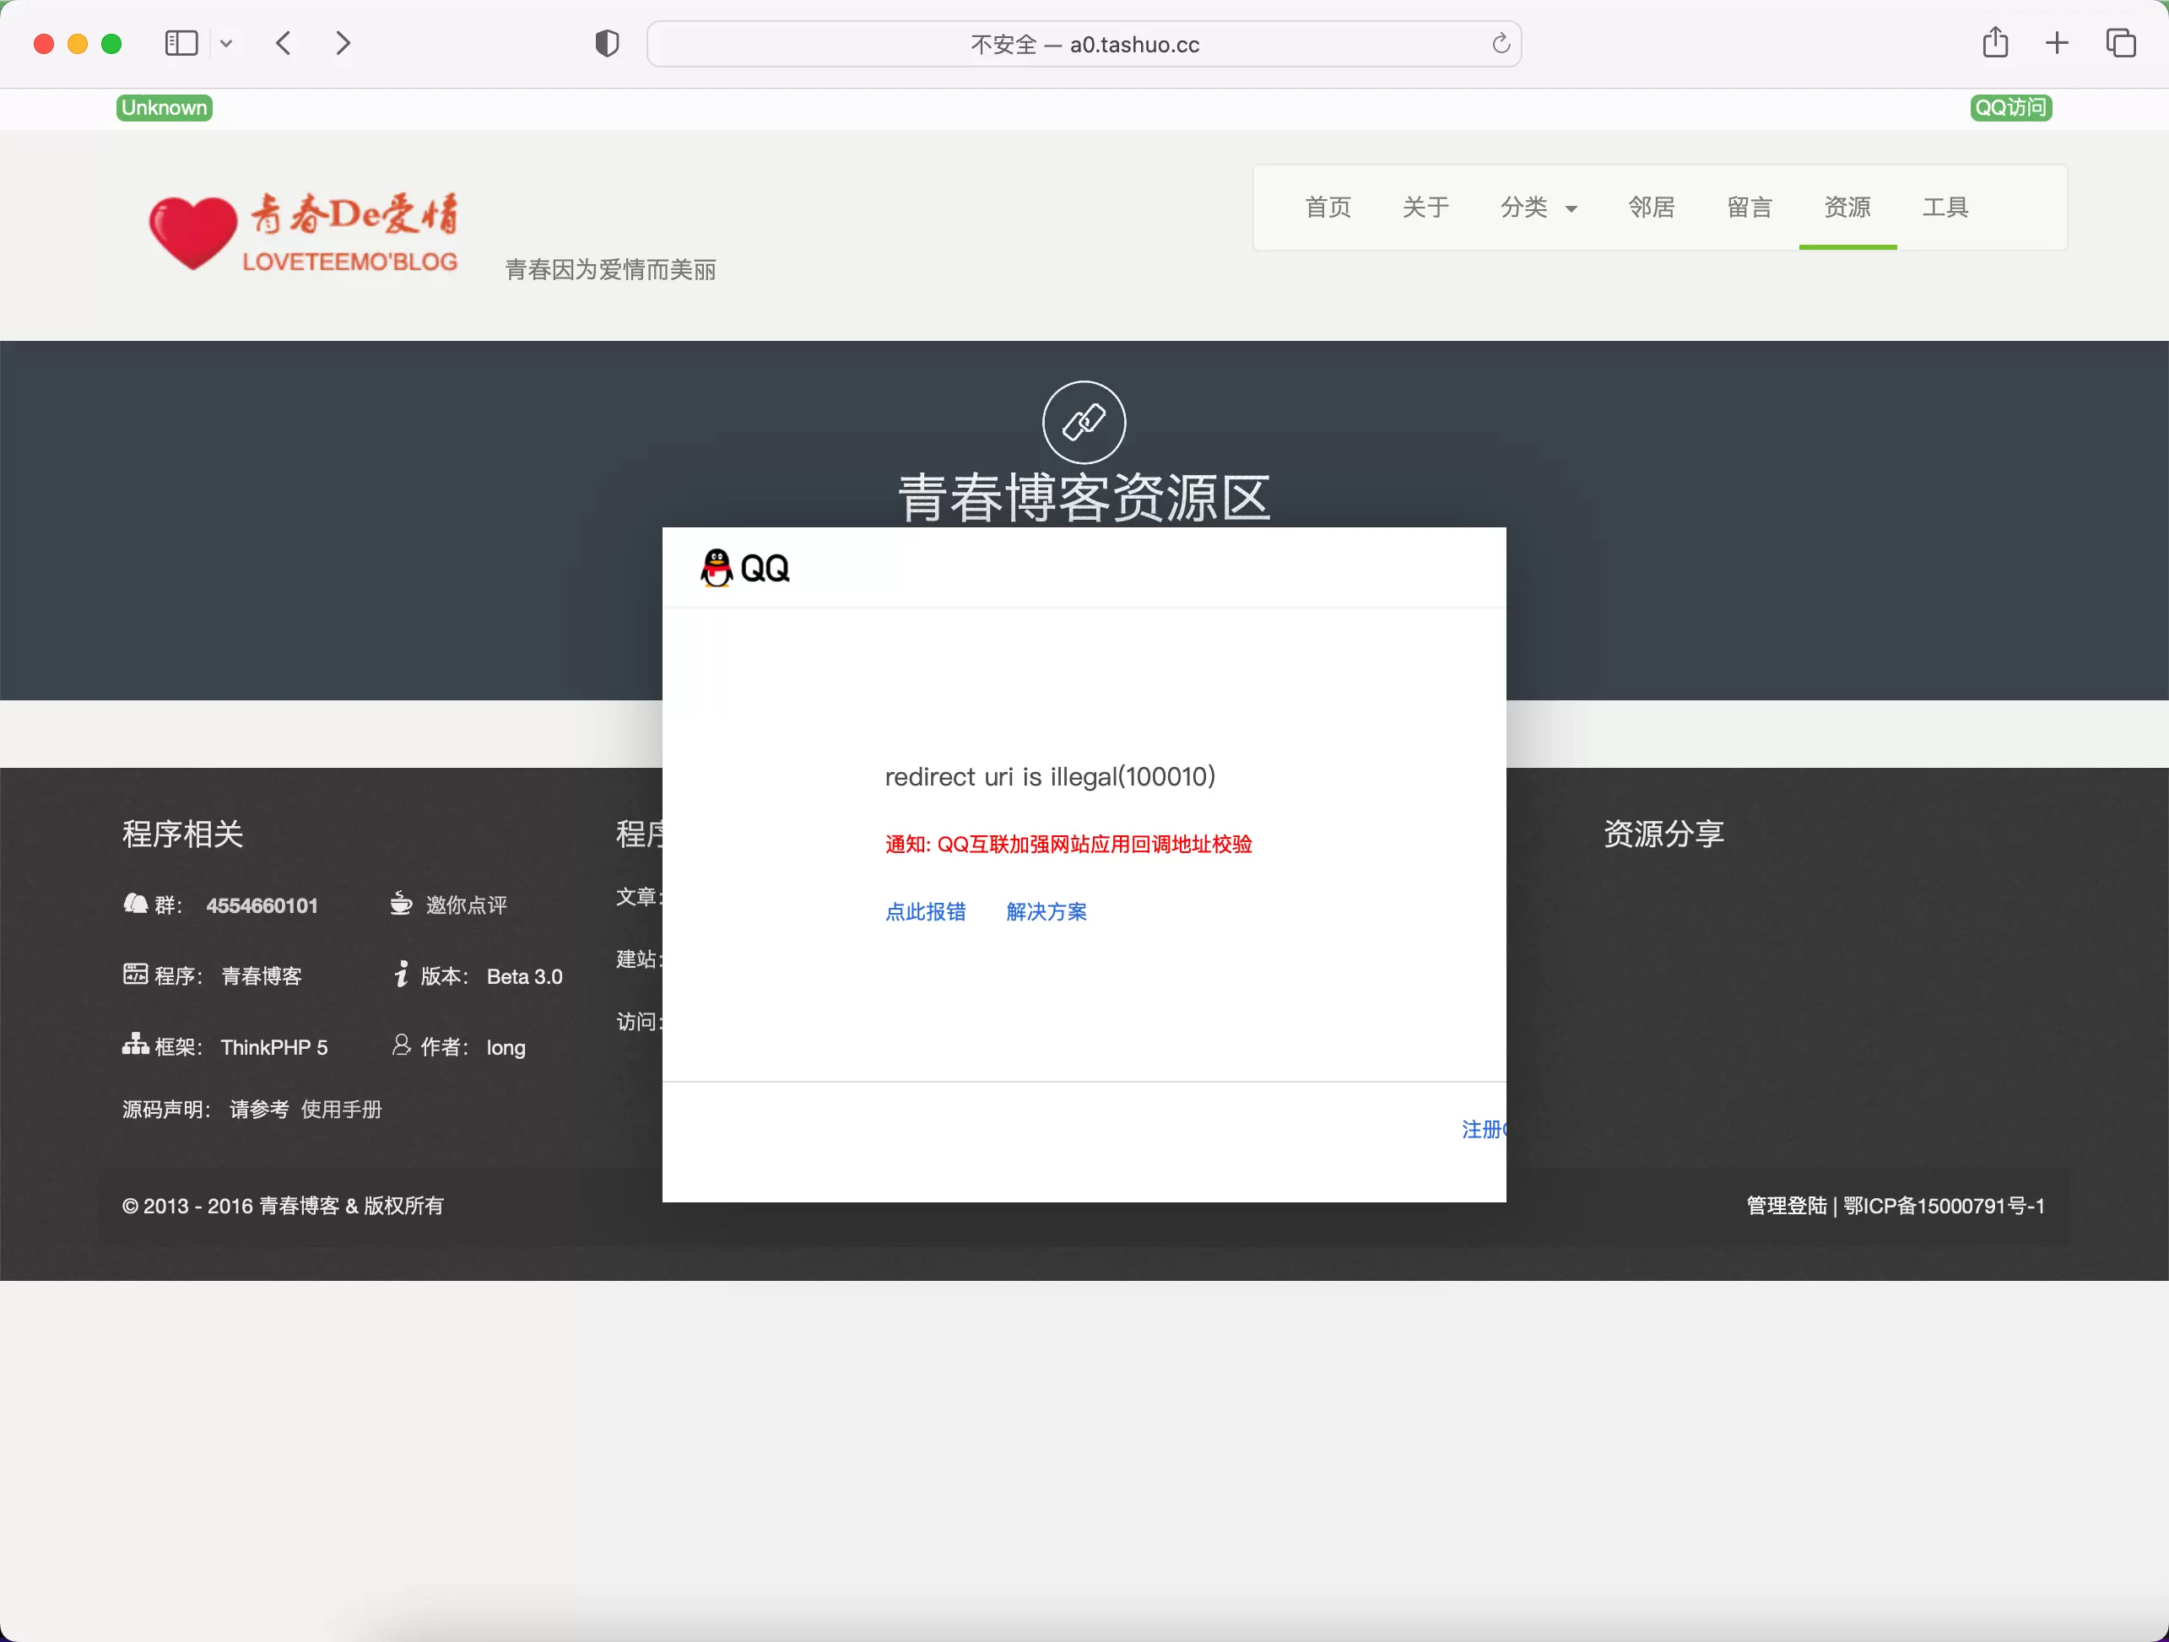This screenshot has height=1642, width=2169.
Task: Click the address bar showing a0.tashuo.cc
Action: click(1084, 44)
